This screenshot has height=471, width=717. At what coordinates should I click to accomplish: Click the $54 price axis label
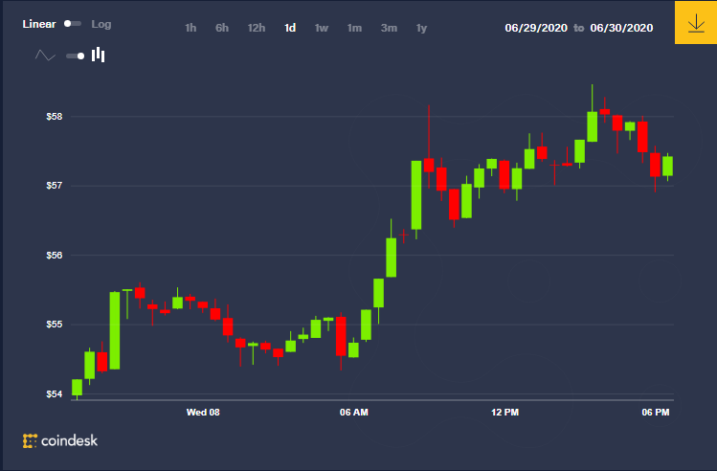(x=54, y=393)
